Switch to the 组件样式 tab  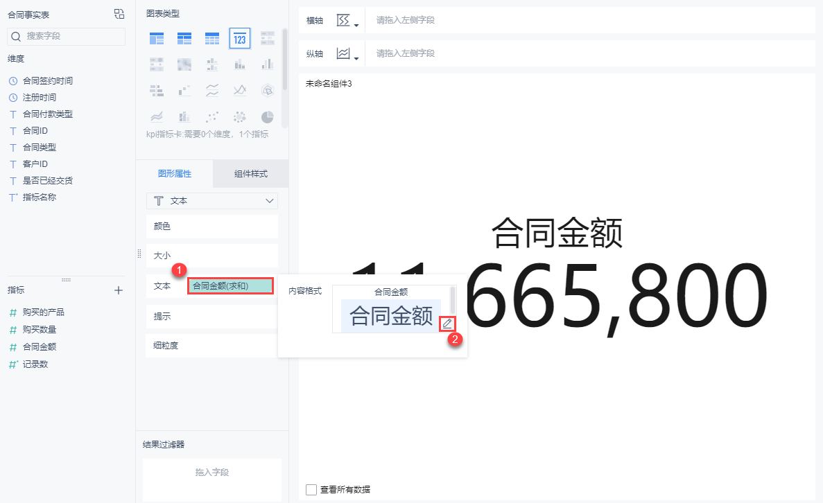pos(251,174)
